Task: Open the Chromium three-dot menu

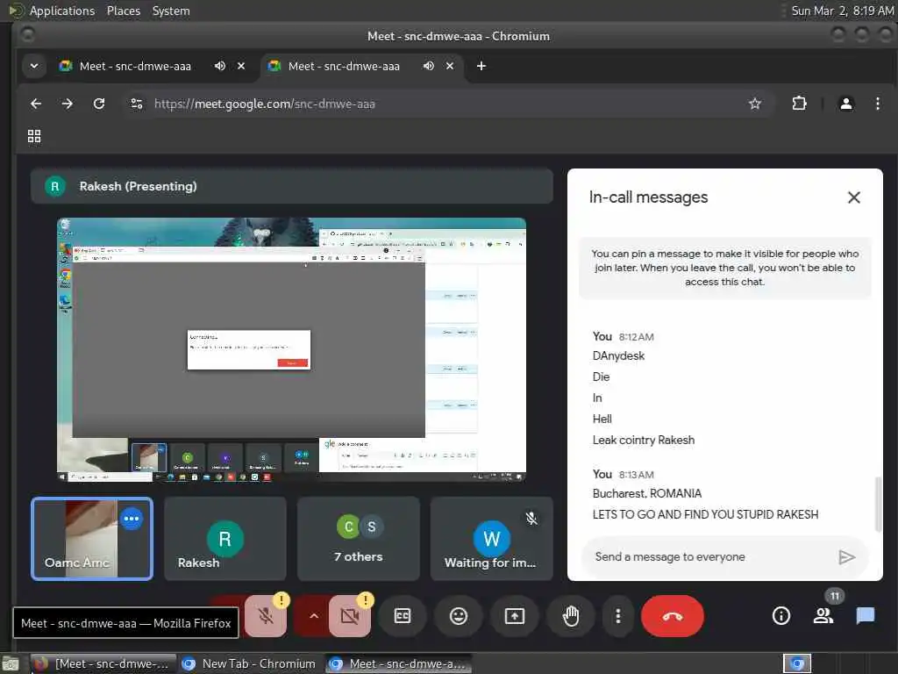Action: pos(877,104)
